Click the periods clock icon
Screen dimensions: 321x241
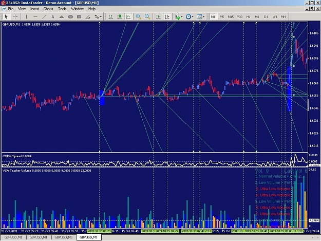(x=188, y=16)
